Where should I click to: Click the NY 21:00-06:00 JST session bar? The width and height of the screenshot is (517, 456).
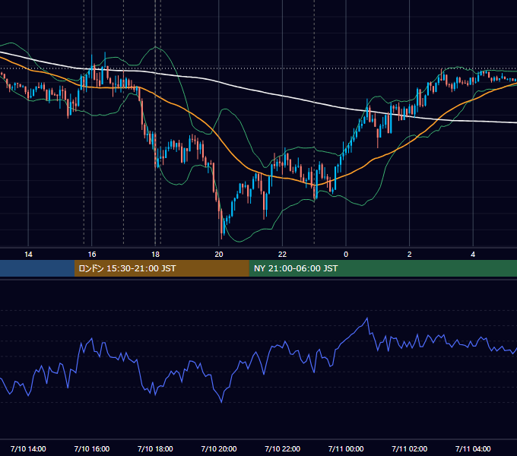(x=382, y=268)
